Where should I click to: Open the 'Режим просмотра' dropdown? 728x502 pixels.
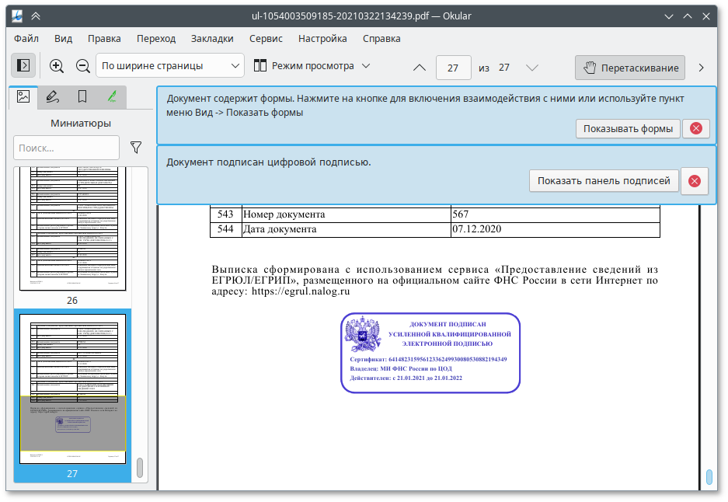tap(312, 67)
